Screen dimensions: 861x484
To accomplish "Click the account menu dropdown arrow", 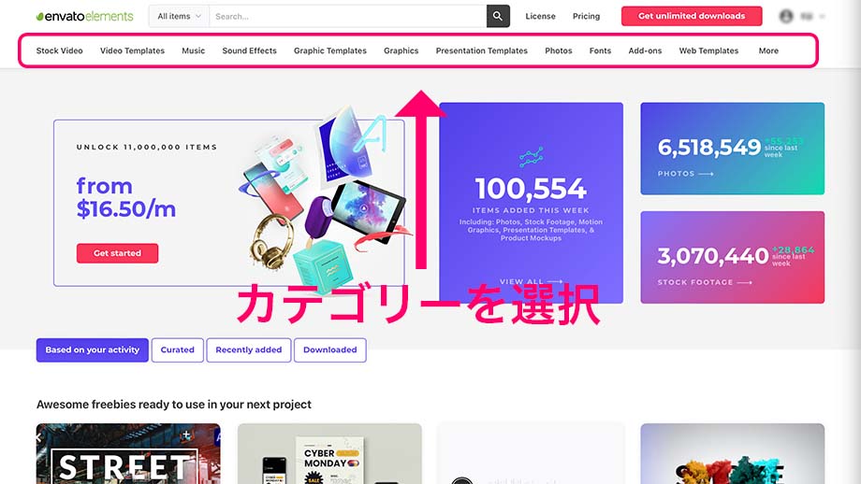I will pos(822,17).
